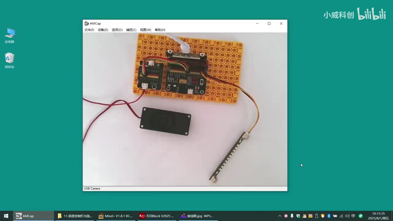Open the 捕捉(C) menu in AMCap
Image resolution: width=393 pixels, height=221 pixels.
131,30
